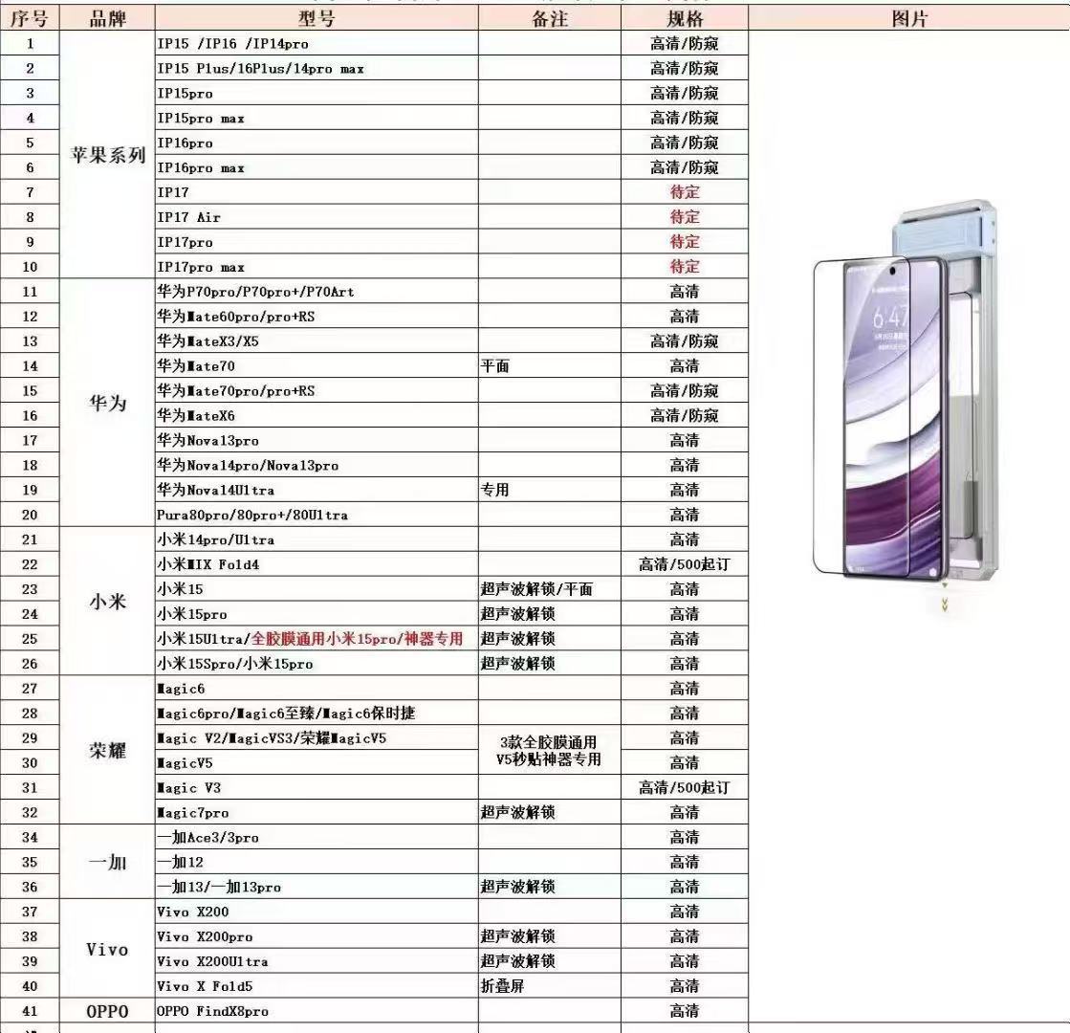Click 华为P70pro/P70pro+/P70Art cell

click(317, 292)
